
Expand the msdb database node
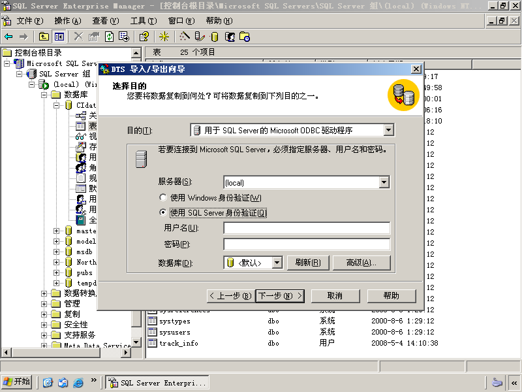(57, 252)
